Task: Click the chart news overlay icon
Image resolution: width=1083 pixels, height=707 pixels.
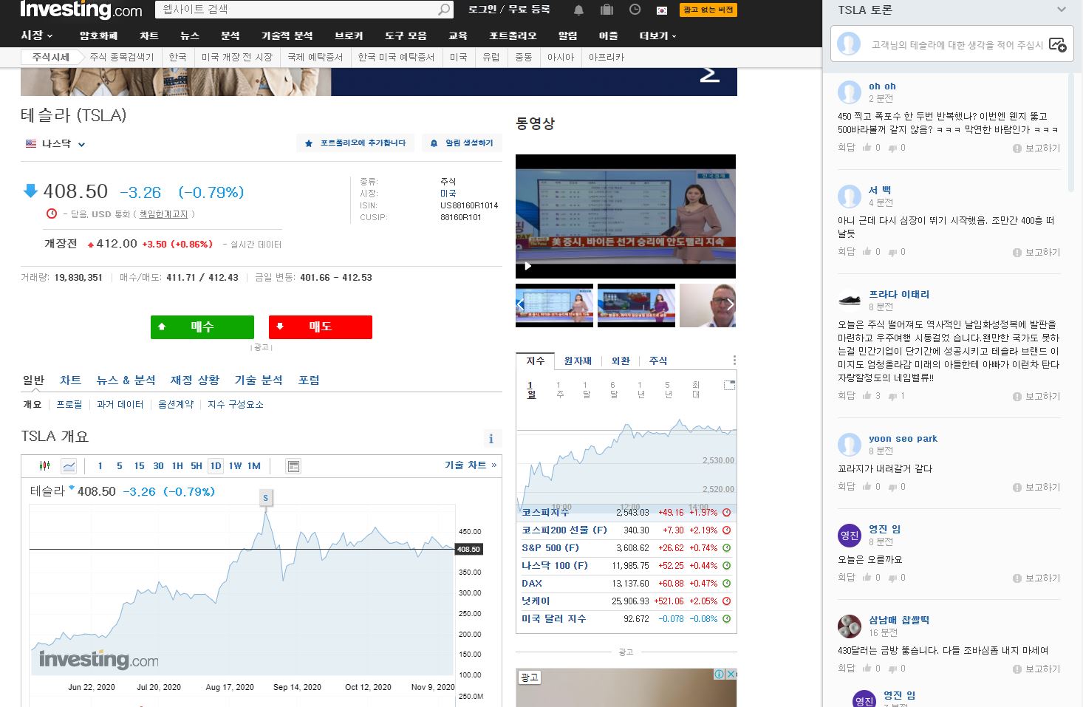Action: pyautogui.click(x=293, y=466)
